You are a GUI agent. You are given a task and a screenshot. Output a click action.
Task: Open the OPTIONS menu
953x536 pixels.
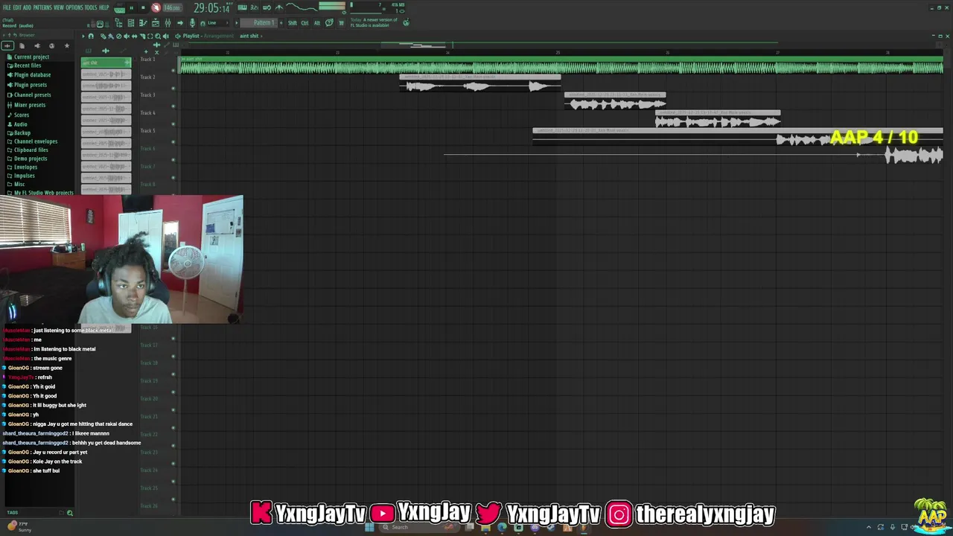[74, 7]
